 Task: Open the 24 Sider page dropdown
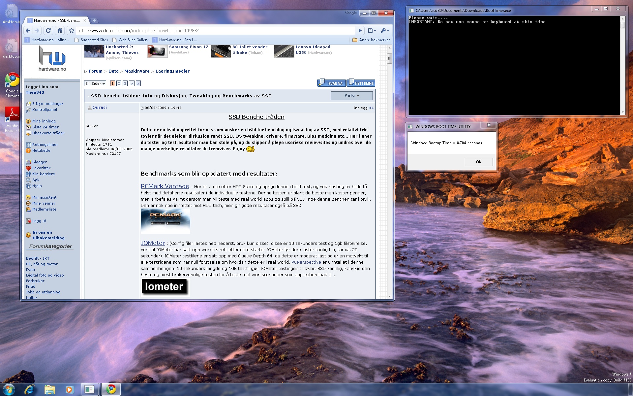95,83
